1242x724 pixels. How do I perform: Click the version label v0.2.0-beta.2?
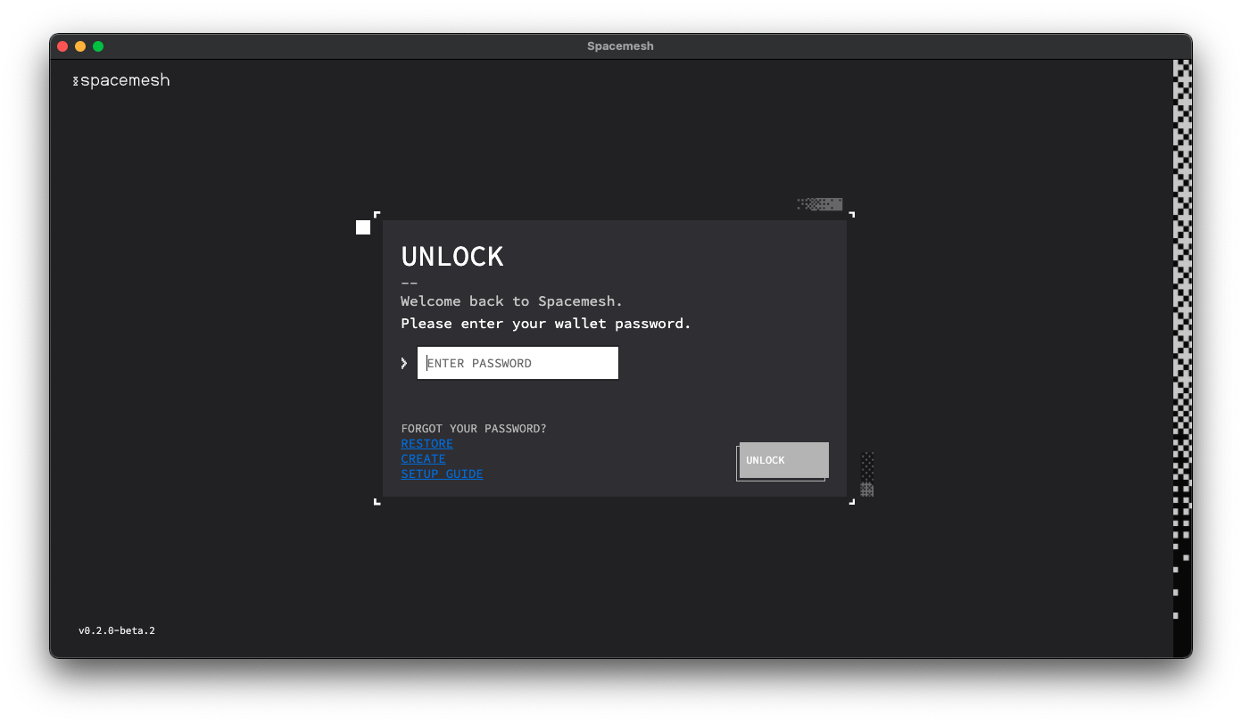(117, 630)
